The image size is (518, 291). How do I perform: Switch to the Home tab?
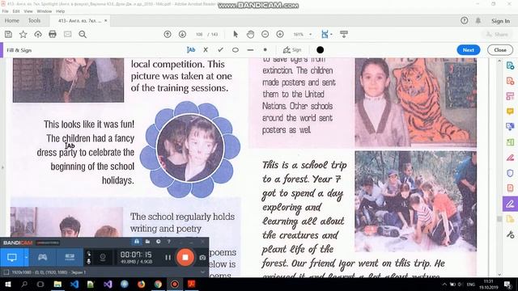click(12, 20)
